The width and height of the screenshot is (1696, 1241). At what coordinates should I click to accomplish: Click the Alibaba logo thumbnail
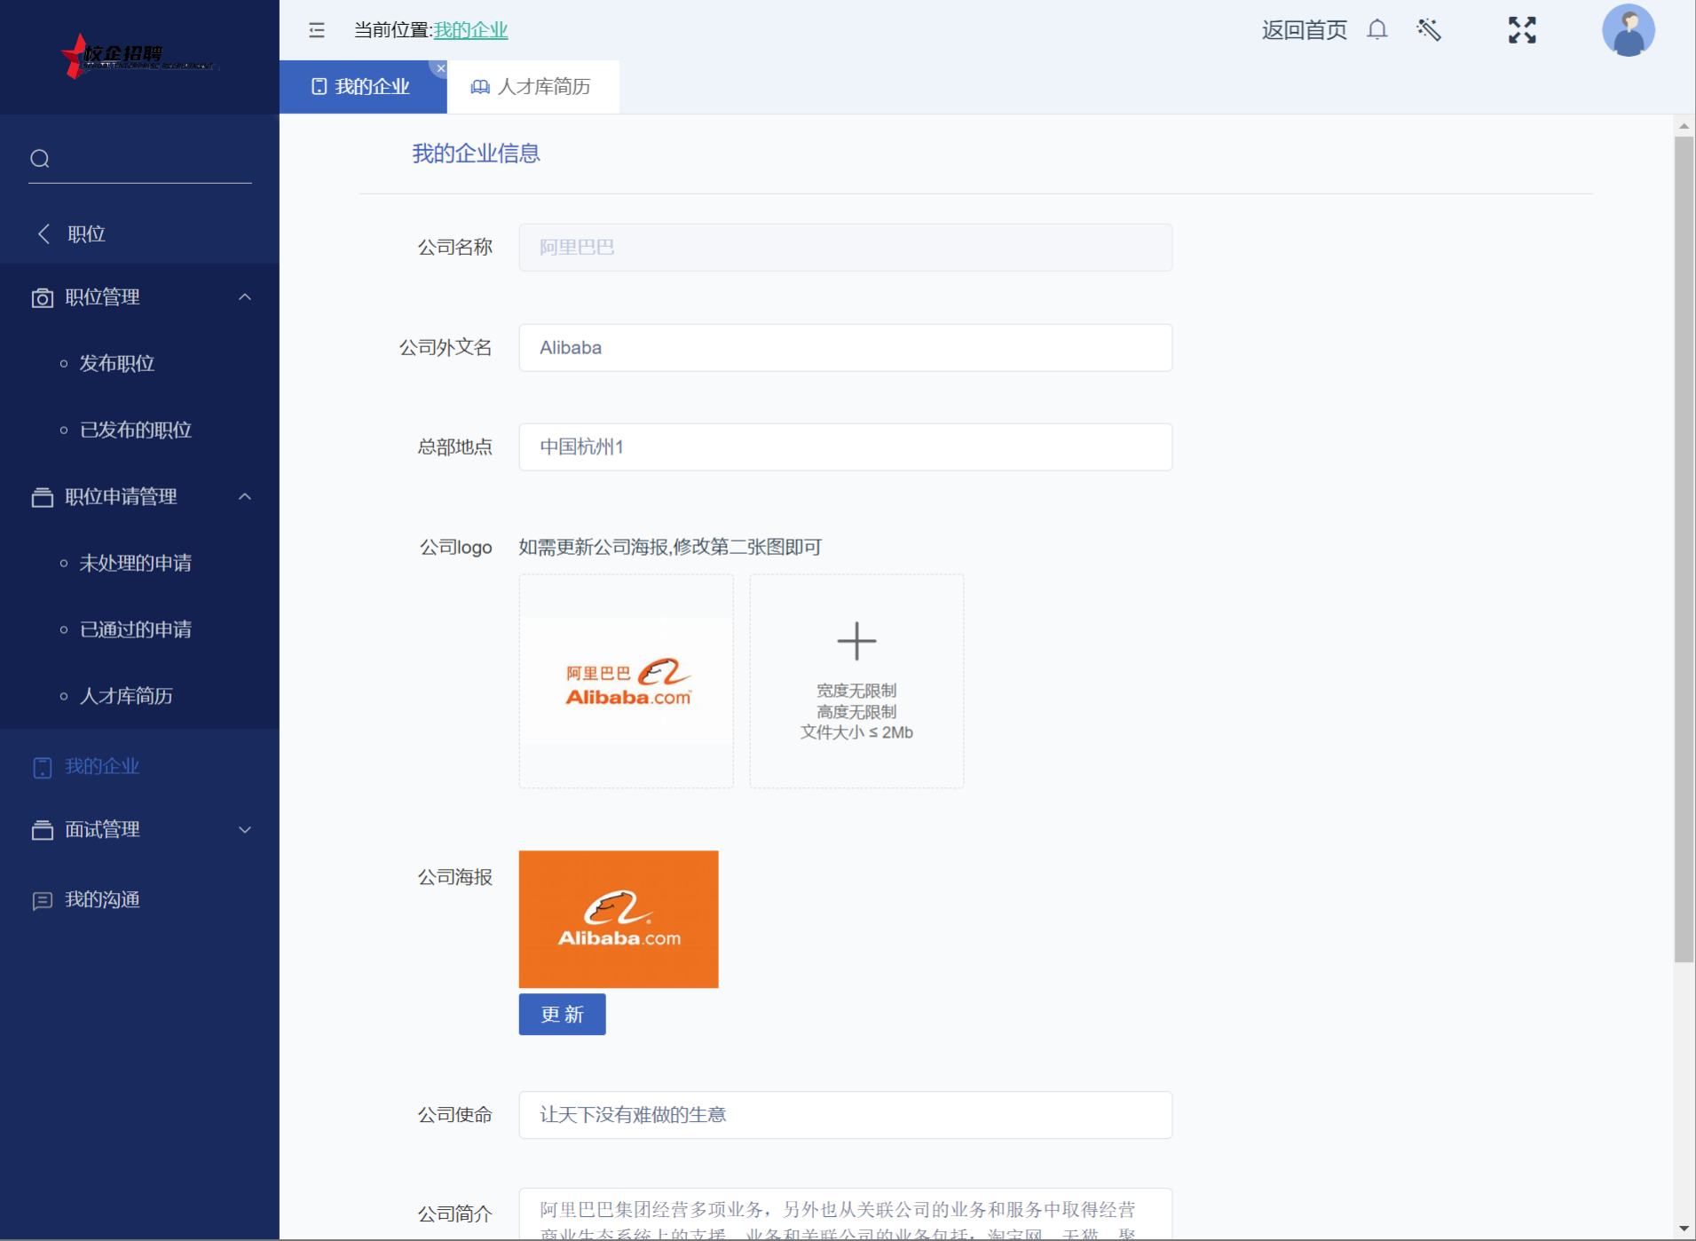pyautogui.click(x=627, y=682)
